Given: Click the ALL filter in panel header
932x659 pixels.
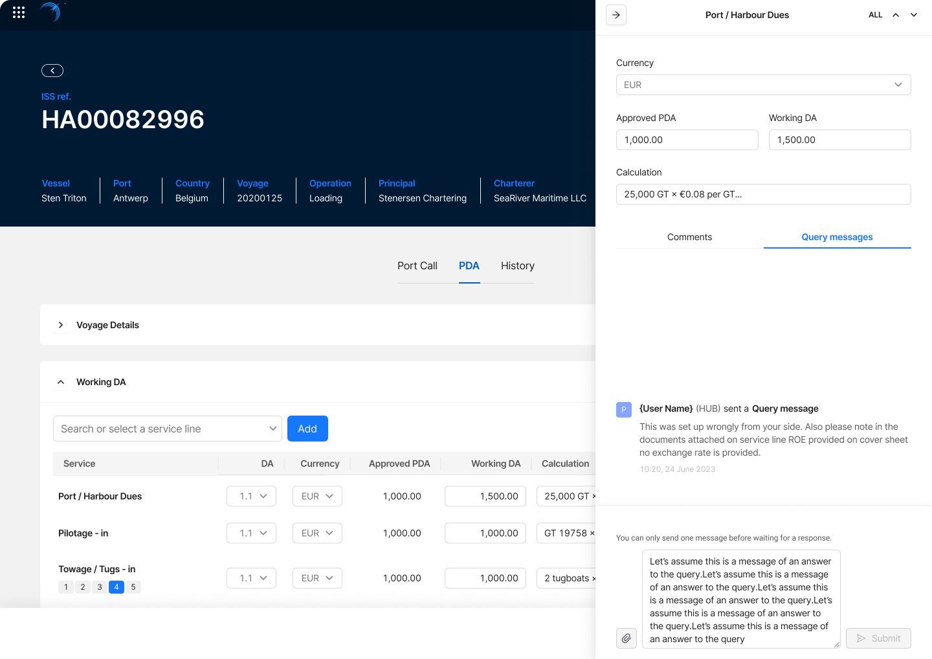Looking at the screenshot, I should (876, 15).
